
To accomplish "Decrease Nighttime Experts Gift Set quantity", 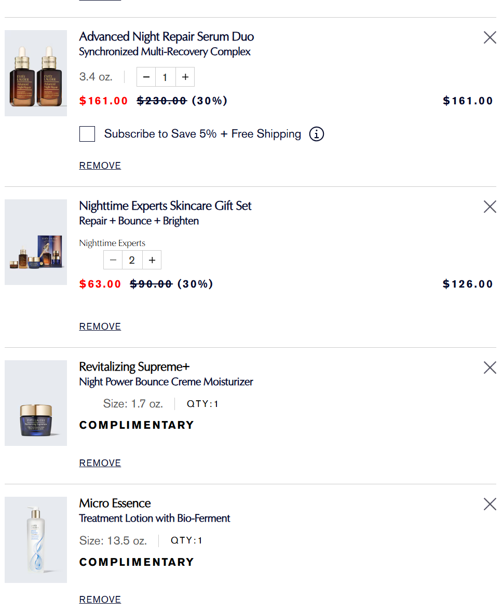I will click(113, 260).
